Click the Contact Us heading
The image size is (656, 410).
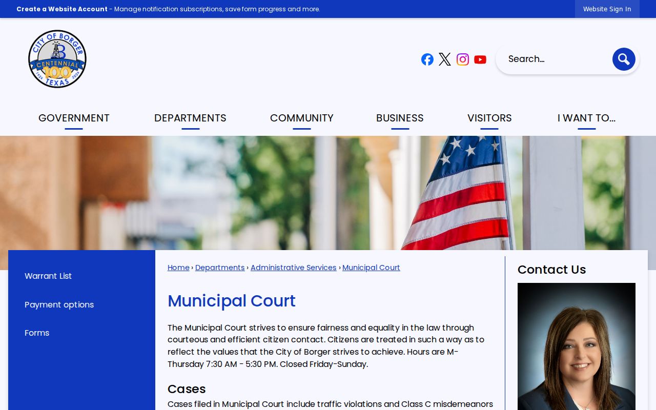tap(551, 270)
